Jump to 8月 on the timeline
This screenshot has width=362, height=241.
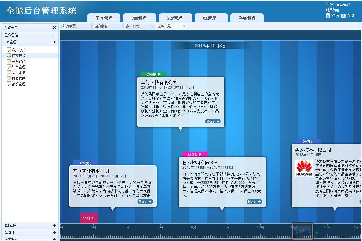pyautogui.click(x=194, y=227)
